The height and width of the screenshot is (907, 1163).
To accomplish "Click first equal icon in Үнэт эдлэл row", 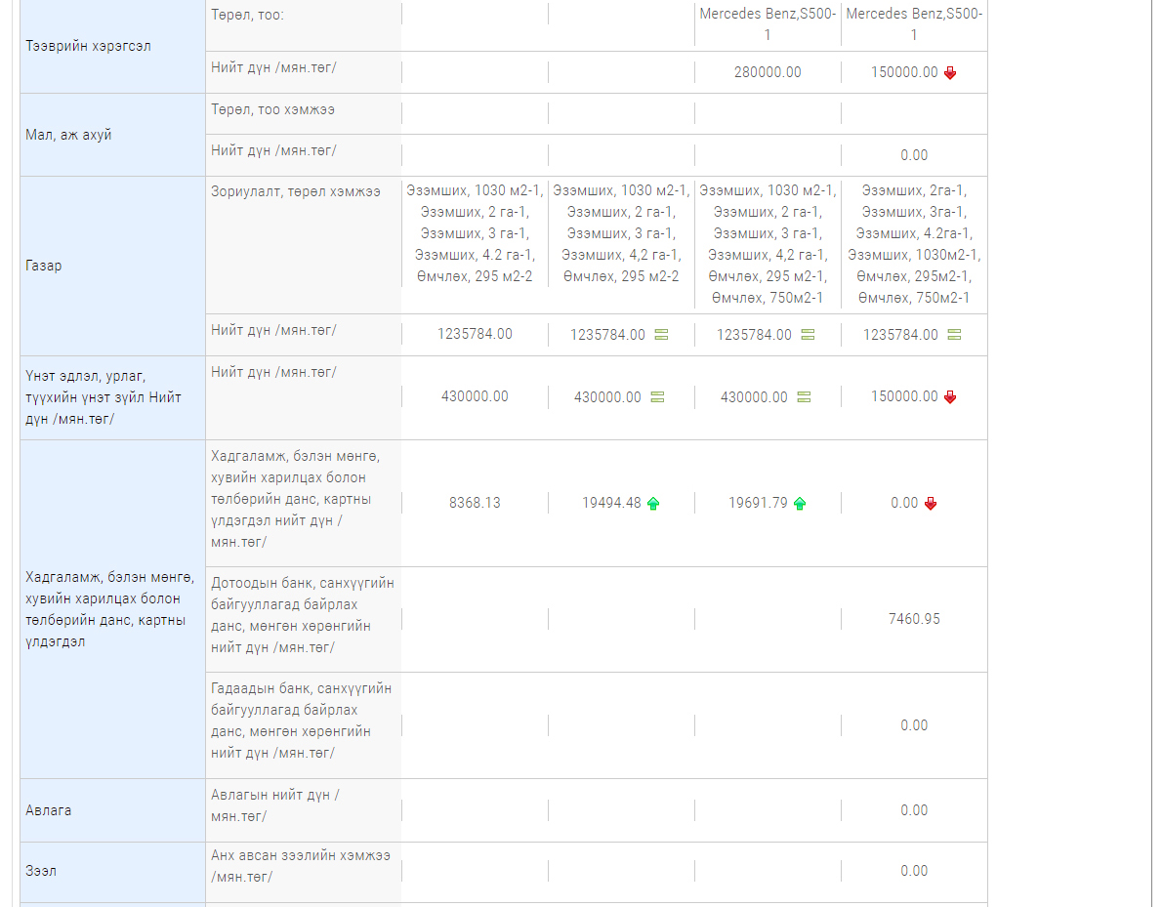I will point(657,397).
